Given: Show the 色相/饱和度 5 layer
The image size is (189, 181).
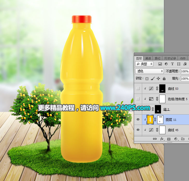Looking at the screenshot, I should [138, 99].
